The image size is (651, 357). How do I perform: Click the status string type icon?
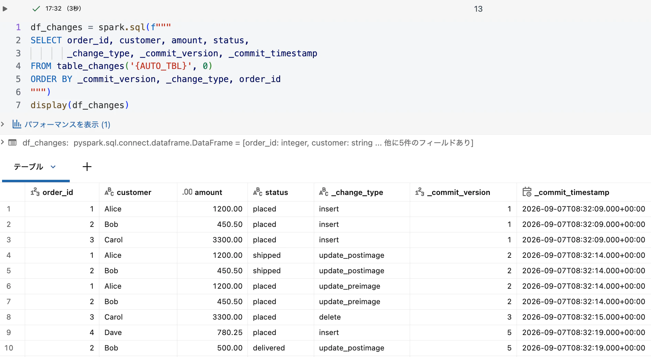258,192
